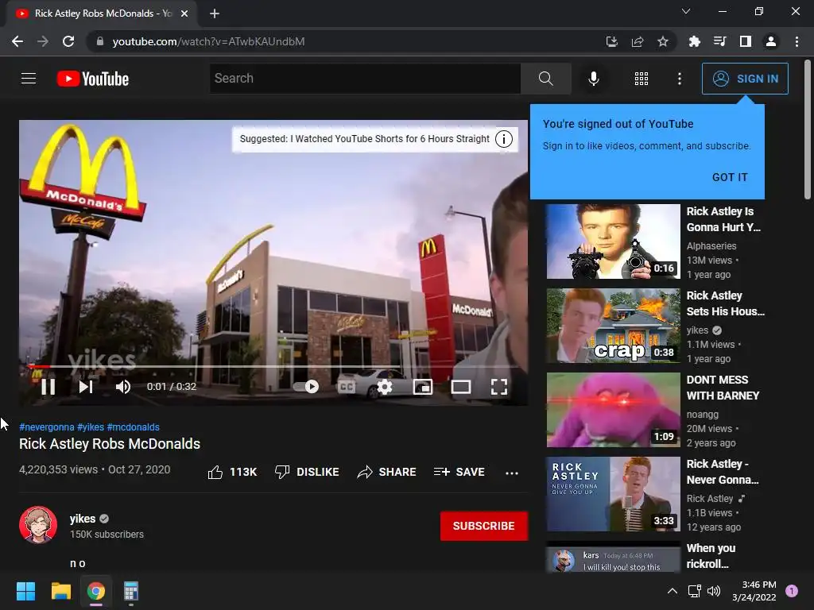Open a new browser tab
The image size is (814, 610).
tap(215, 14)
